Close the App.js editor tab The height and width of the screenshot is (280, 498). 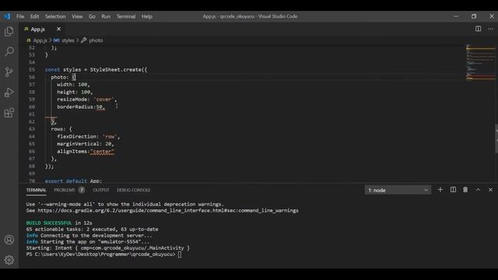coord(59,29)
